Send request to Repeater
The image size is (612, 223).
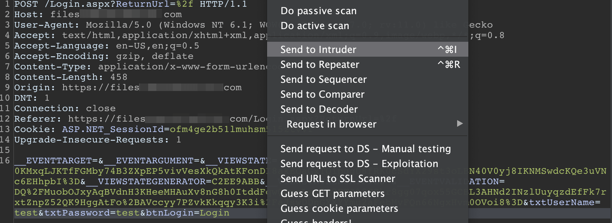tap(368, 65)
